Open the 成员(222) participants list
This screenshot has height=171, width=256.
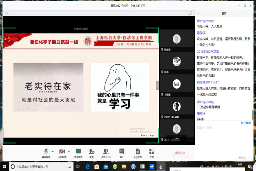[106, 152]
